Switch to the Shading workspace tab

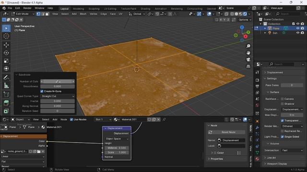pos(145,9)
